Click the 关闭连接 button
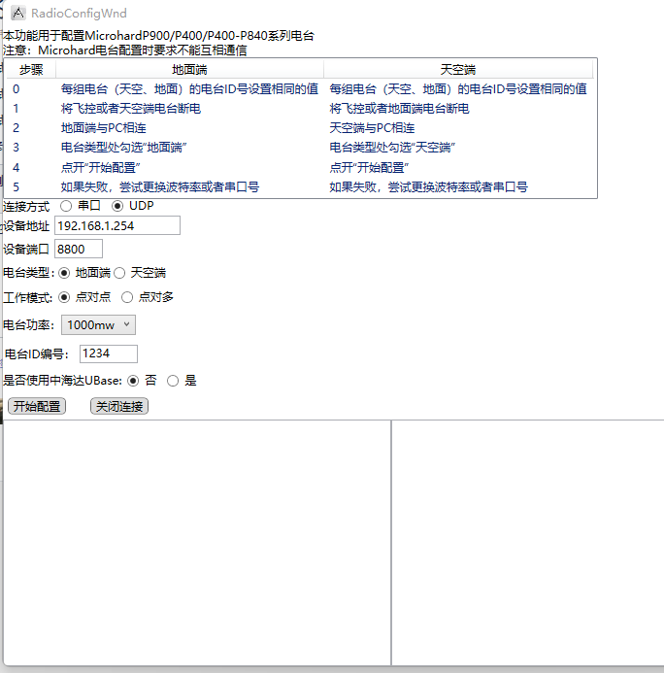This screenshot has width=664, height=673. tap(119, 406)
